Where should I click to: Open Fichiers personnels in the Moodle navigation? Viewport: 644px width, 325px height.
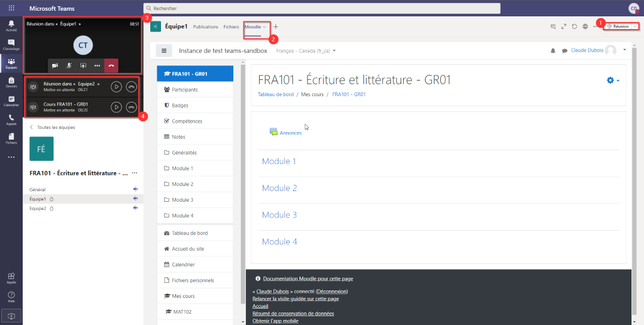[x=195, y=280]
